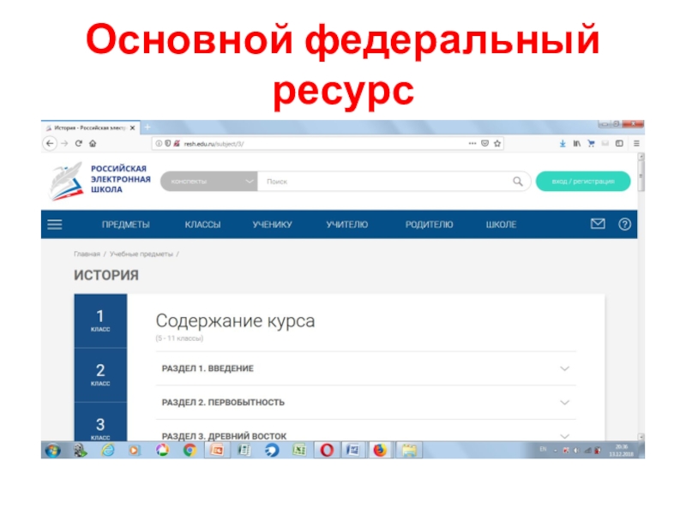Follow the Главная breadcrumb link
The height and width of the screenshot is (514, 686).
click(x=87, y=254)
